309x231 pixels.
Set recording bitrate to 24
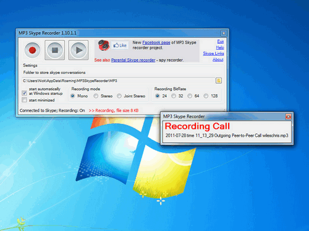158,96
